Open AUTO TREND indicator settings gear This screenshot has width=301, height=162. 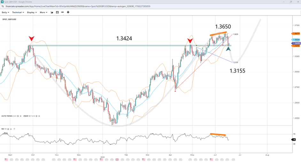(18, 116)
